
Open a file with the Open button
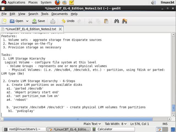click(x=16, y=21)
